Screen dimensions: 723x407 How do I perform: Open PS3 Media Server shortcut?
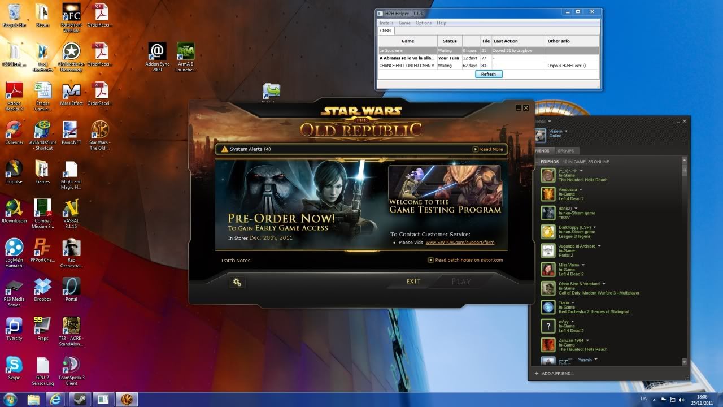point(14,292)
